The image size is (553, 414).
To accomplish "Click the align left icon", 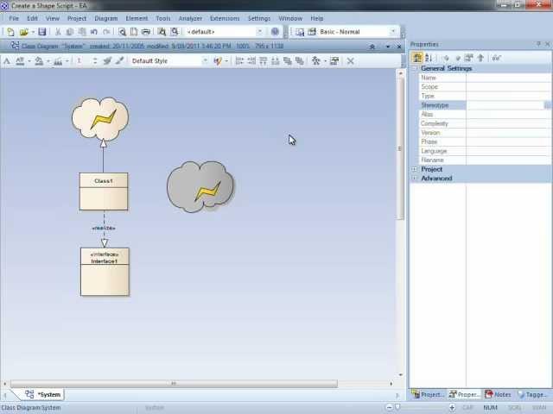I will coord(239,61).
